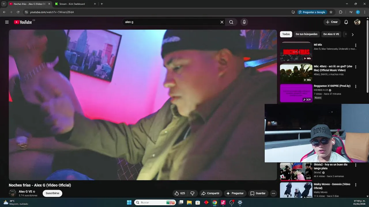Open options for the 4Batz mix item

[x=356, y=67]
